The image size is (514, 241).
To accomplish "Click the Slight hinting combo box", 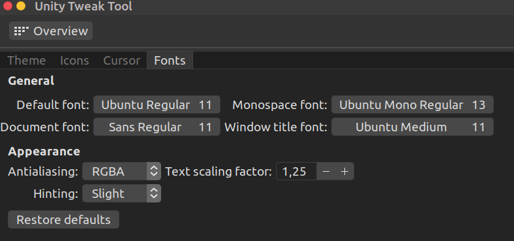I will [121, 193].
